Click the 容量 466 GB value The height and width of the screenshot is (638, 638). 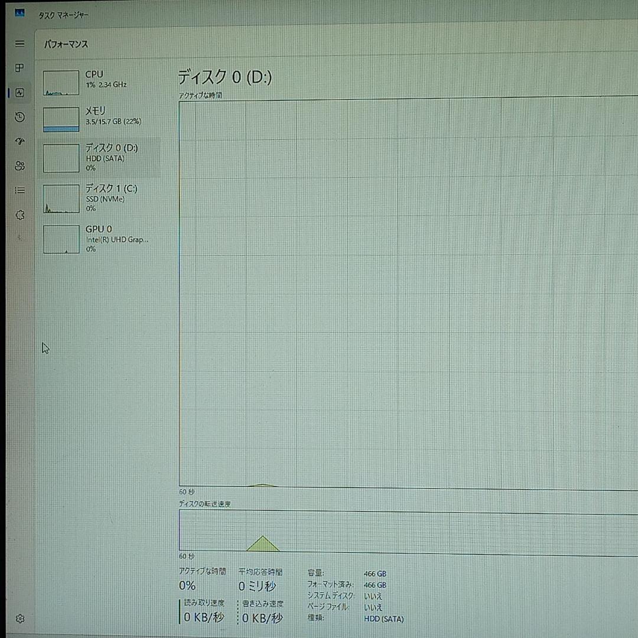coord(375,574)
